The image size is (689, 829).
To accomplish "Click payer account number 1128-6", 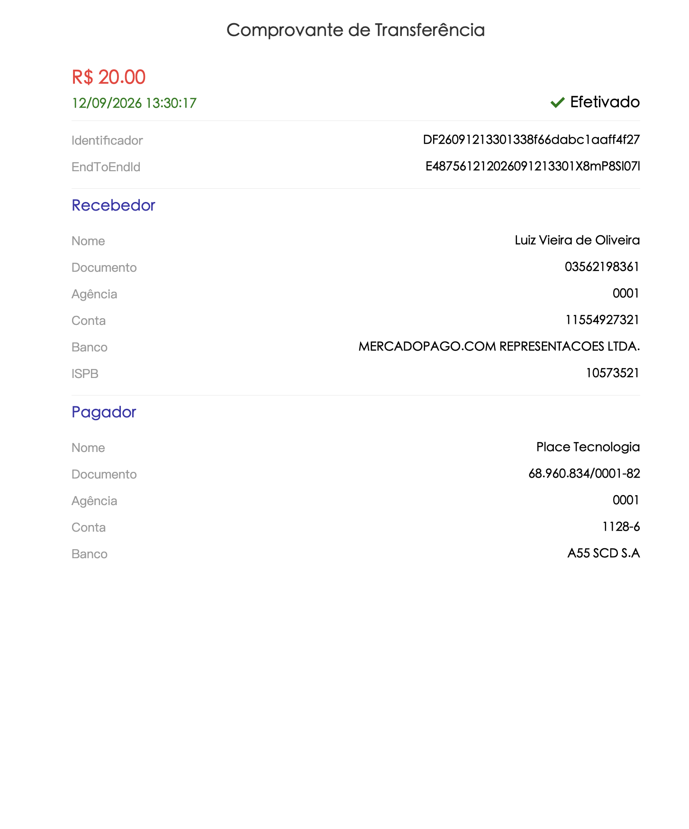I will [621, 526].
